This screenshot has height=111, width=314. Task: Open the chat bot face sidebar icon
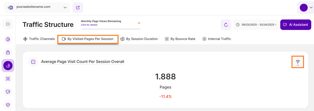tap(8, 92)
